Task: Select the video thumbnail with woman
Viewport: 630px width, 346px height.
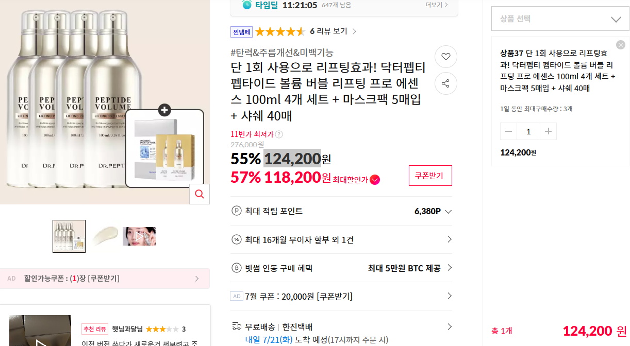Action: 139,236
